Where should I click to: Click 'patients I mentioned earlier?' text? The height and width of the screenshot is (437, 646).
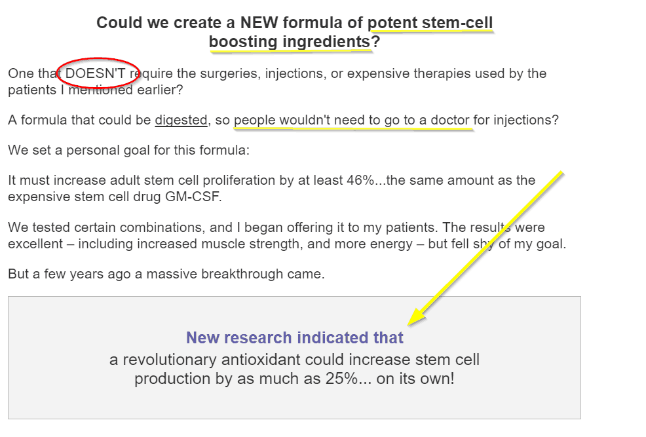click(x=95, y=90)
